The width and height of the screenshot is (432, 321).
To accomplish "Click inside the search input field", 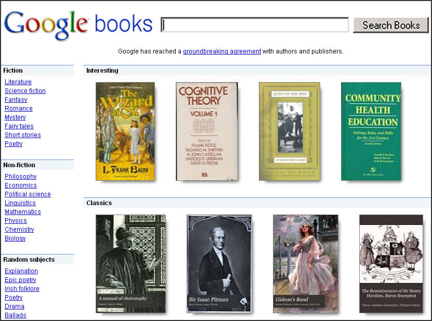I will click(x=254, y=24).
